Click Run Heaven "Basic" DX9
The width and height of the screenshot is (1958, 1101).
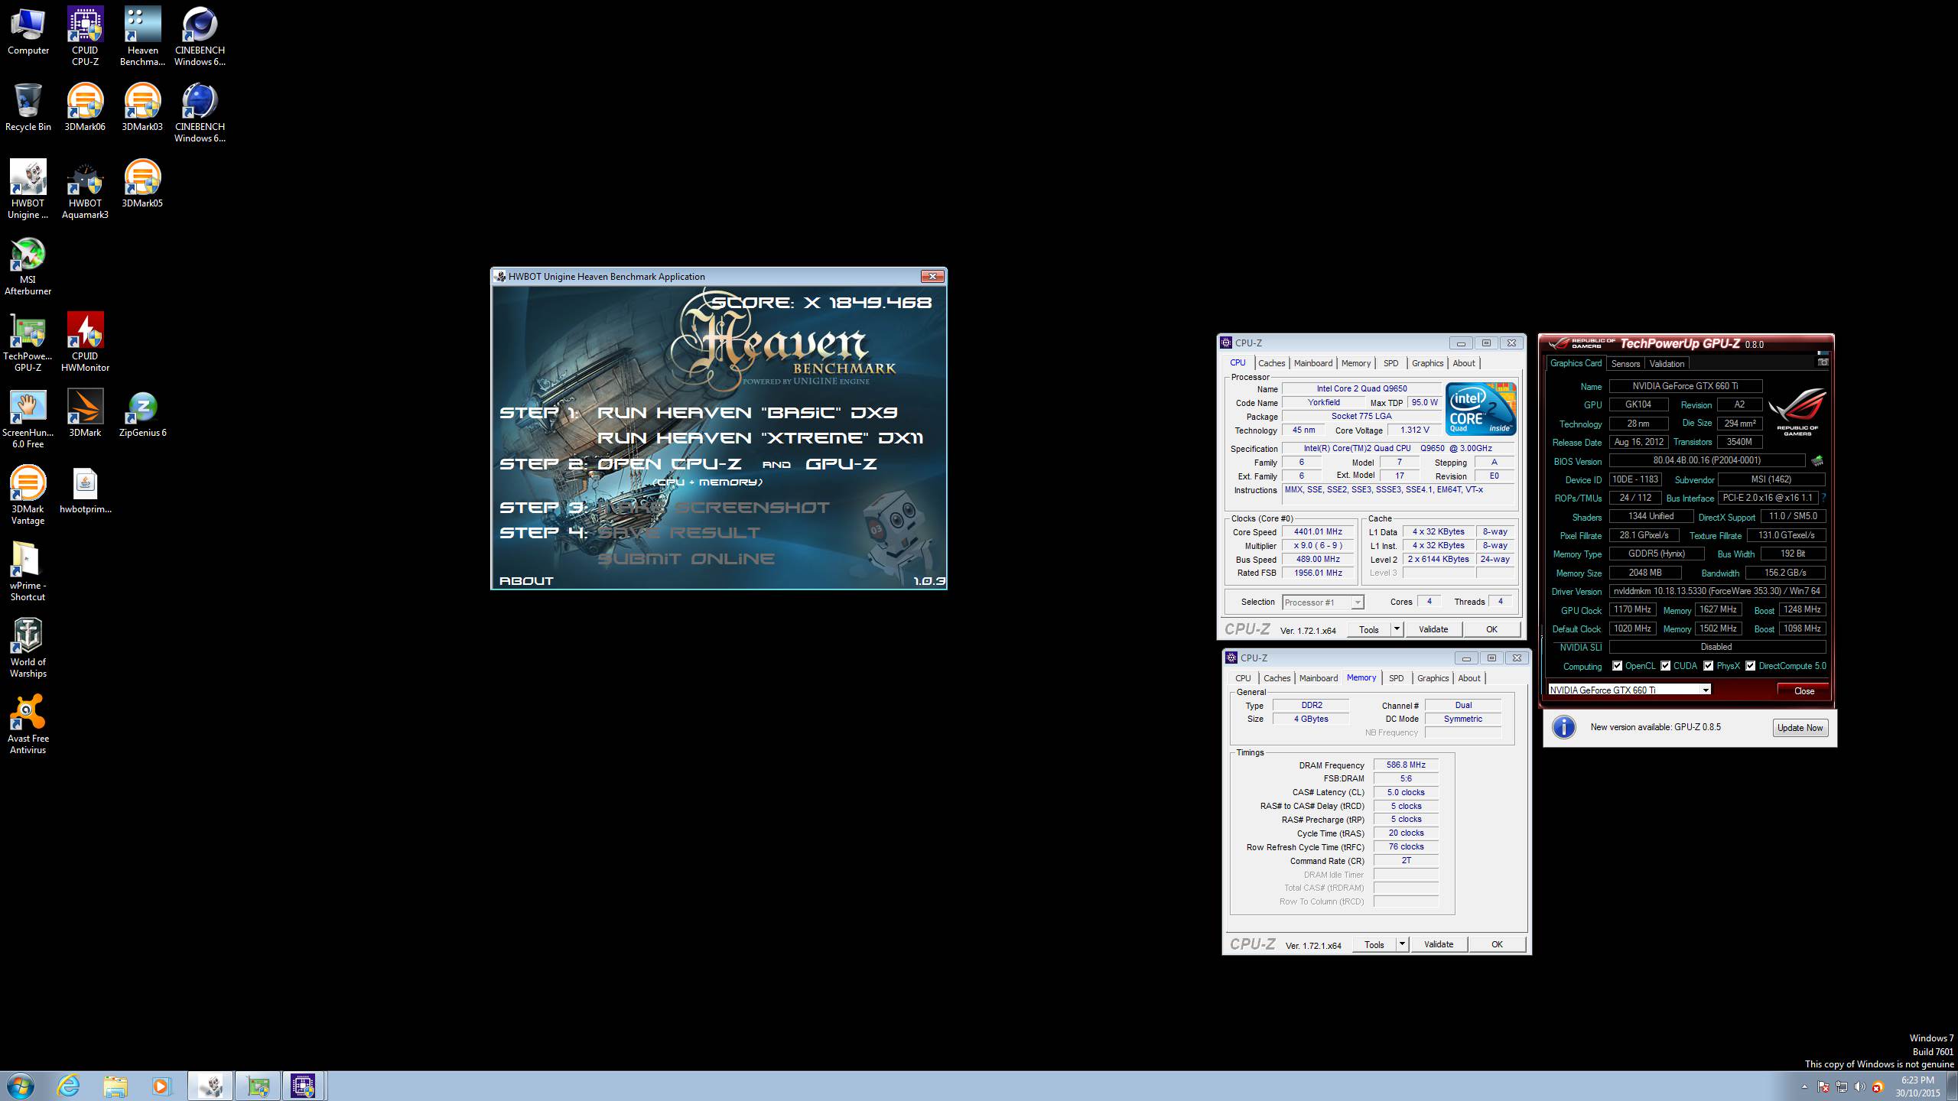(747, 413)
